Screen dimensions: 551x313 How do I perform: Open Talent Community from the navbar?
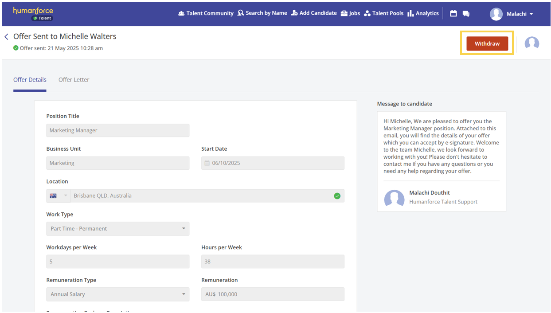coord(206,13)
